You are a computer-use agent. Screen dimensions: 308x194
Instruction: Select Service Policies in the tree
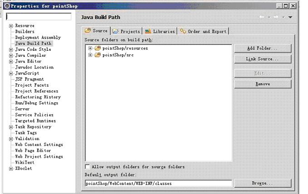[35, 115]
